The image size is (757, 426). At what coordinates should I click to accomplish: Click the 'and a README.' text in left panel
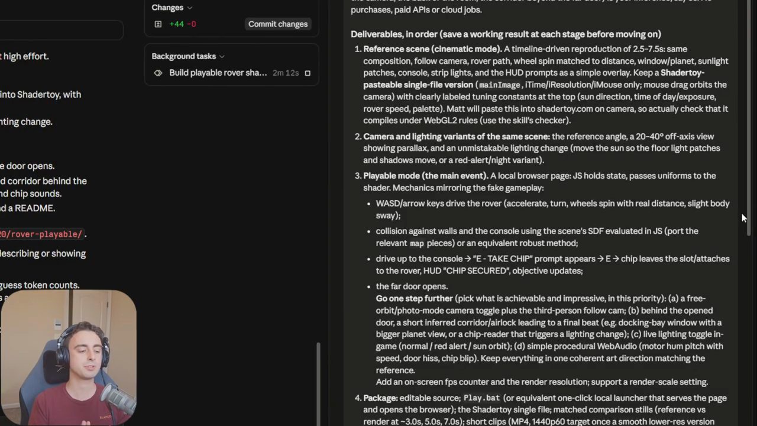coord(27,208)
